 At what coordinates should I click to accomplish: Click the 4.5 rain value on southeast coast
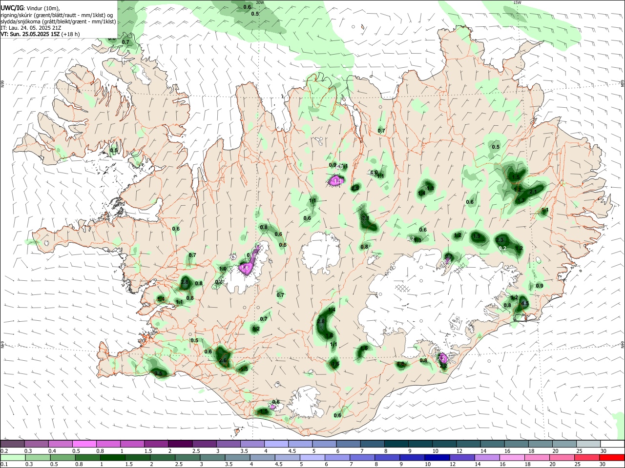(x=525, y=303)
